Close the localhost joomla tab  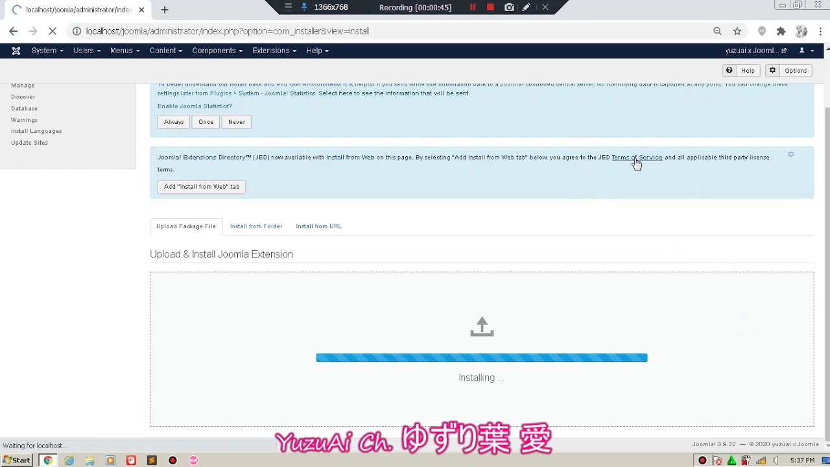point(141,10)
